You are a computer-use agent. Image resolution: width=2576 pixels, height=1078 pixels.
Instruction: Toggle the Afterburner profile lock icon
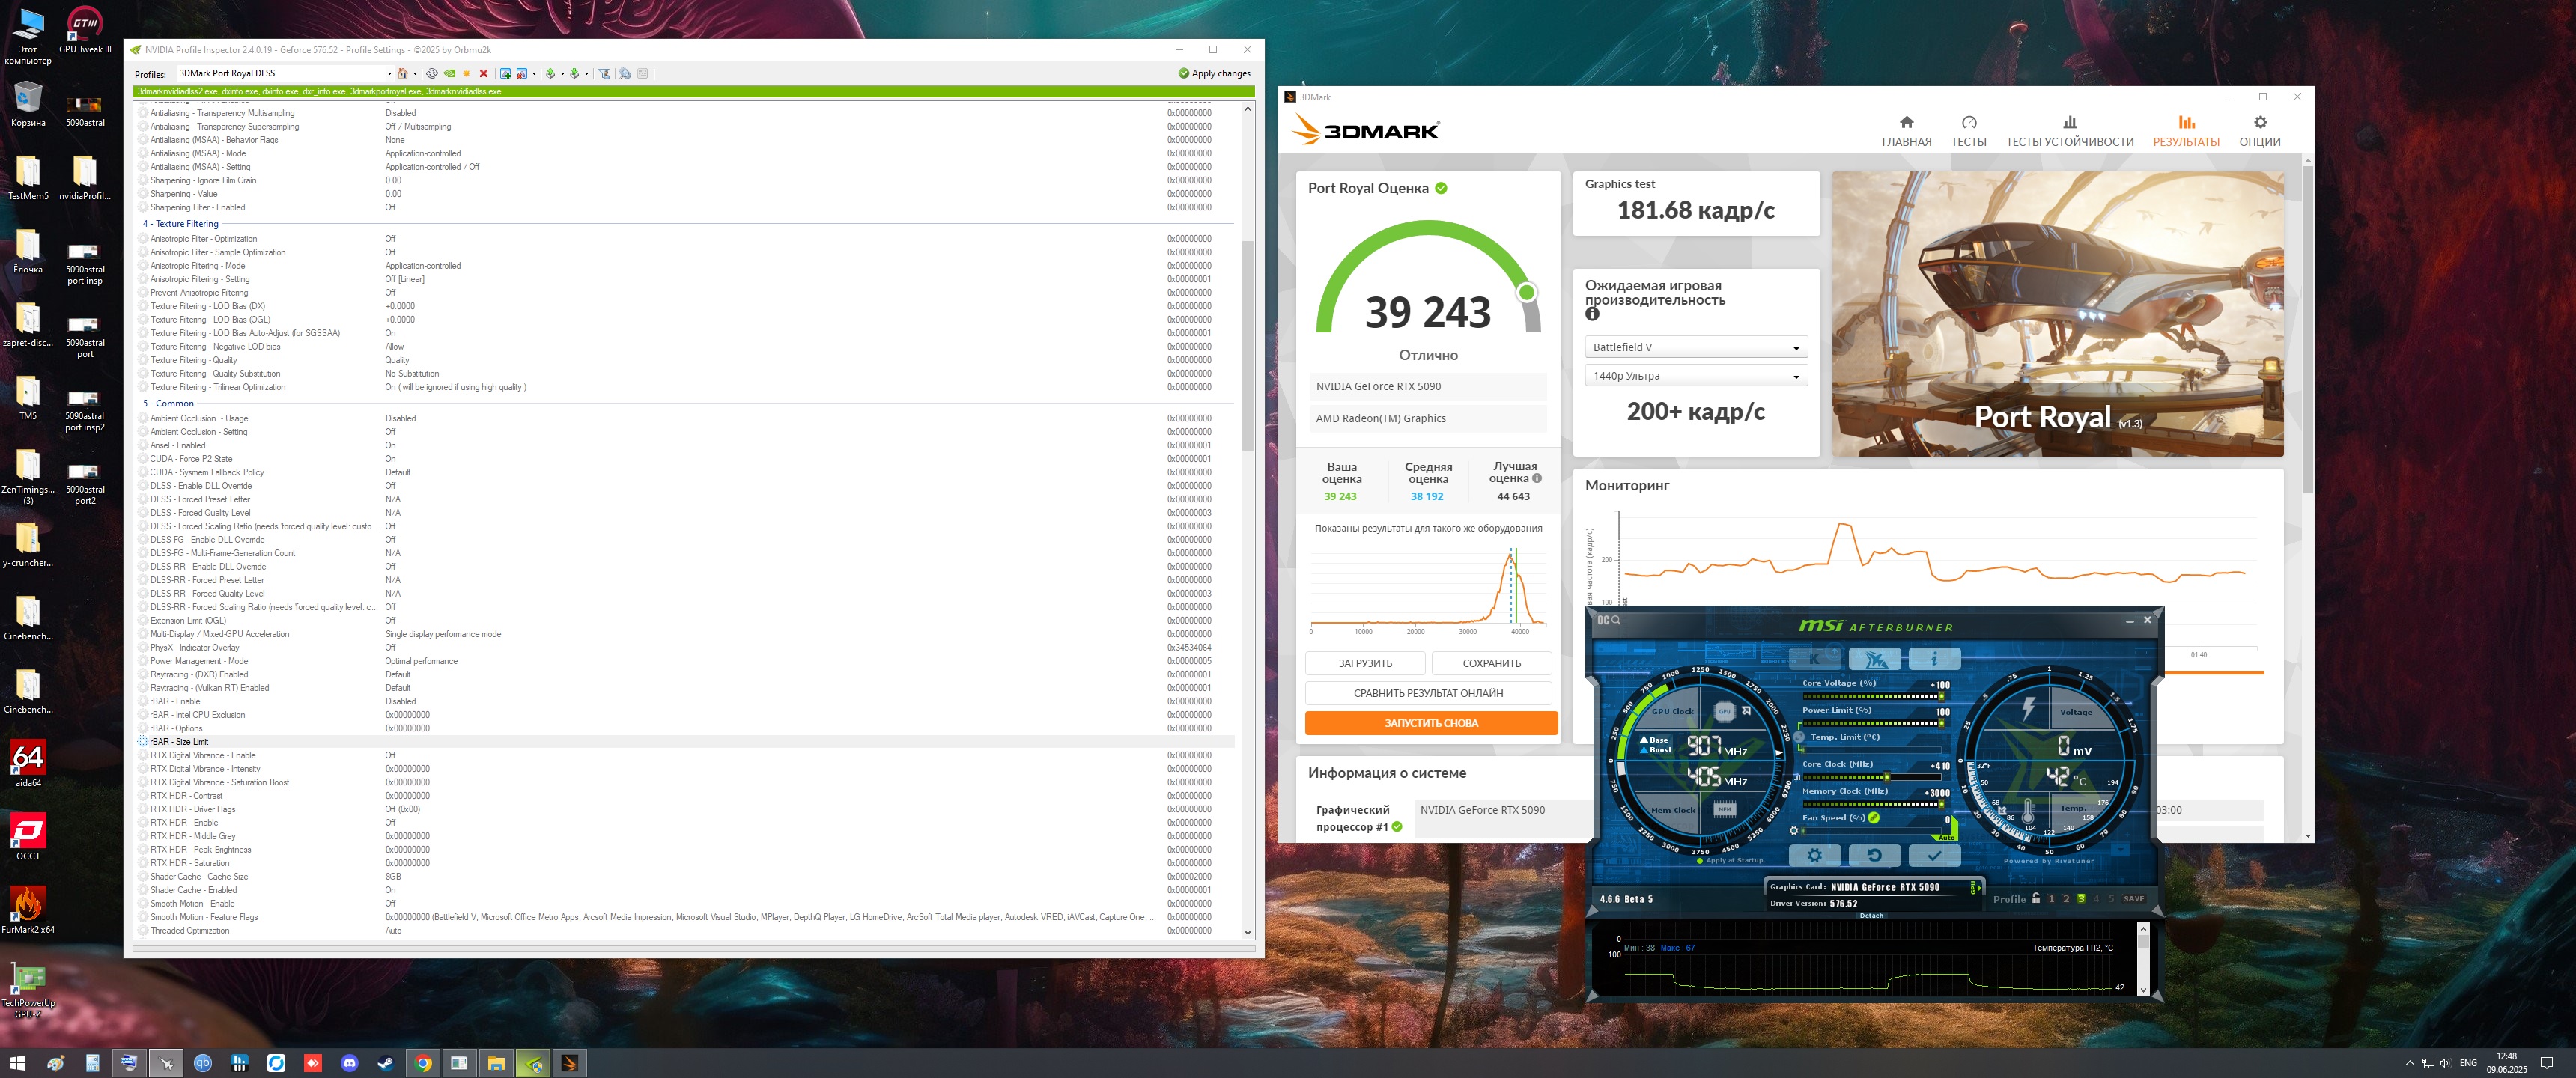2036,898
